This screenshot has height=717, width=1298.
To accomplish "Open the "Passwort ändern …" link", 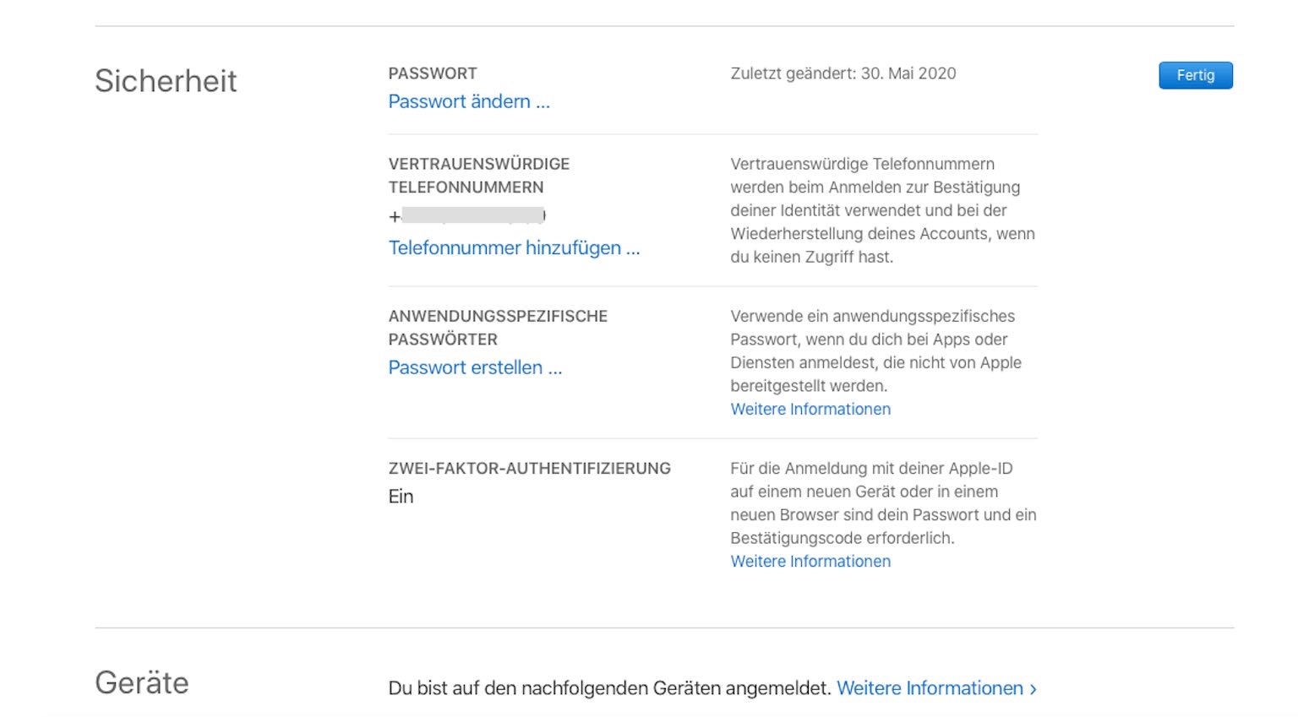I will click(469, 101).
